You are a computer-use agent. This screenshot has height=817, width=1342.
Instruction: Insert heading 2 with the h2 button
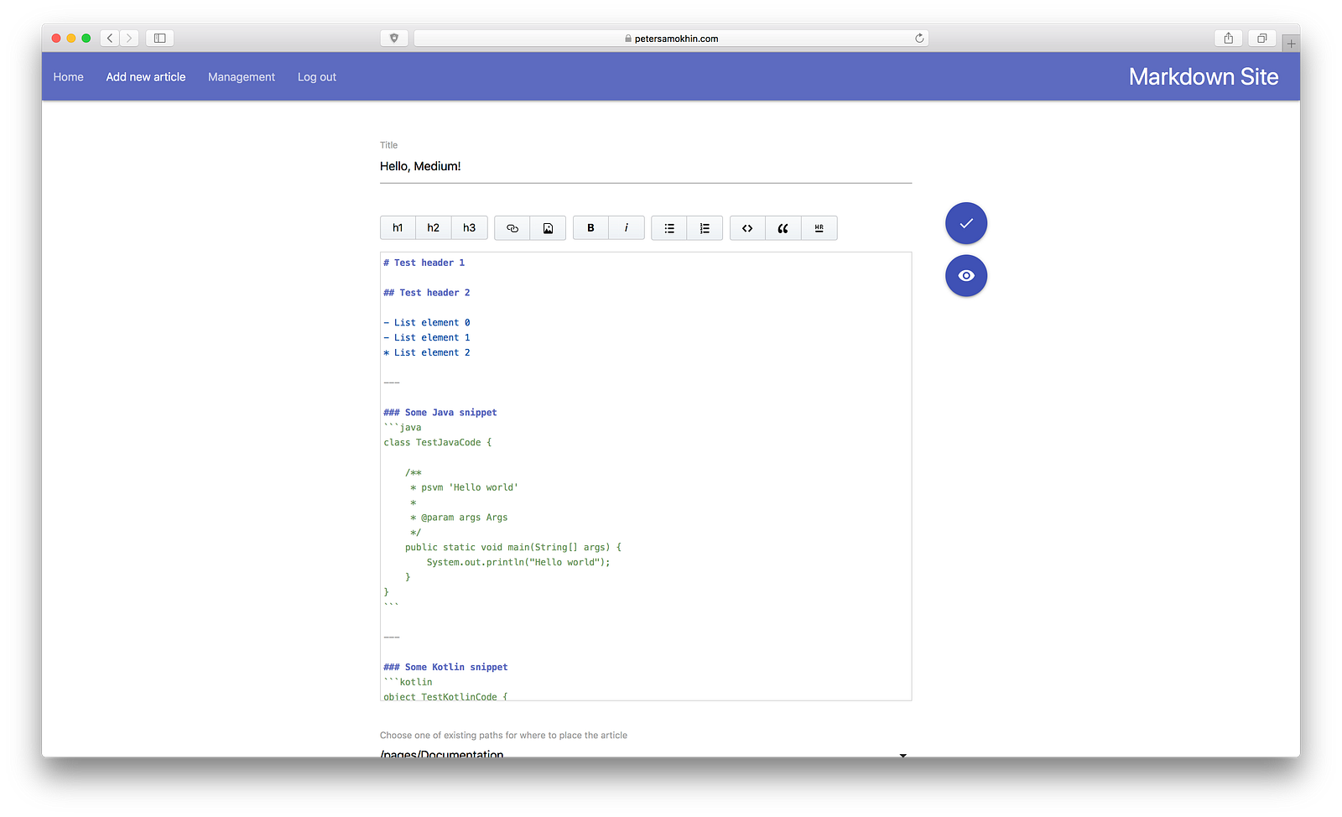point(434,228)
